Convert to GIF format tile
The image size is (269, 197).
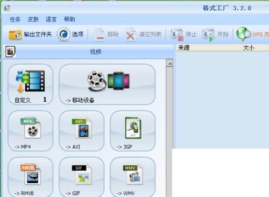tap(82, 177)
